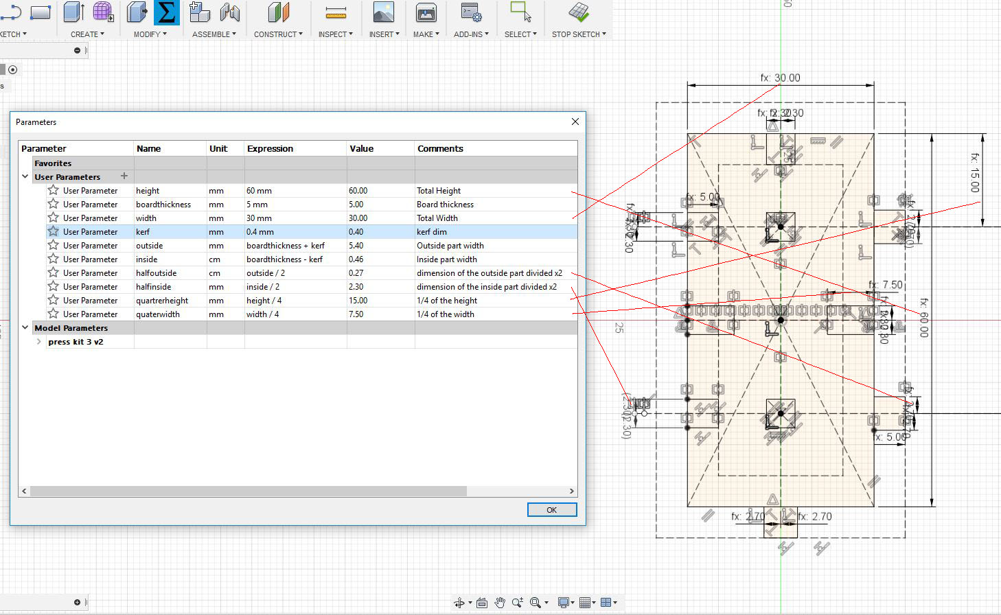This screenshot has height=615, width=1001.
Task: Collapse the Model Parameters group
Action: click(x=25, y=327)
